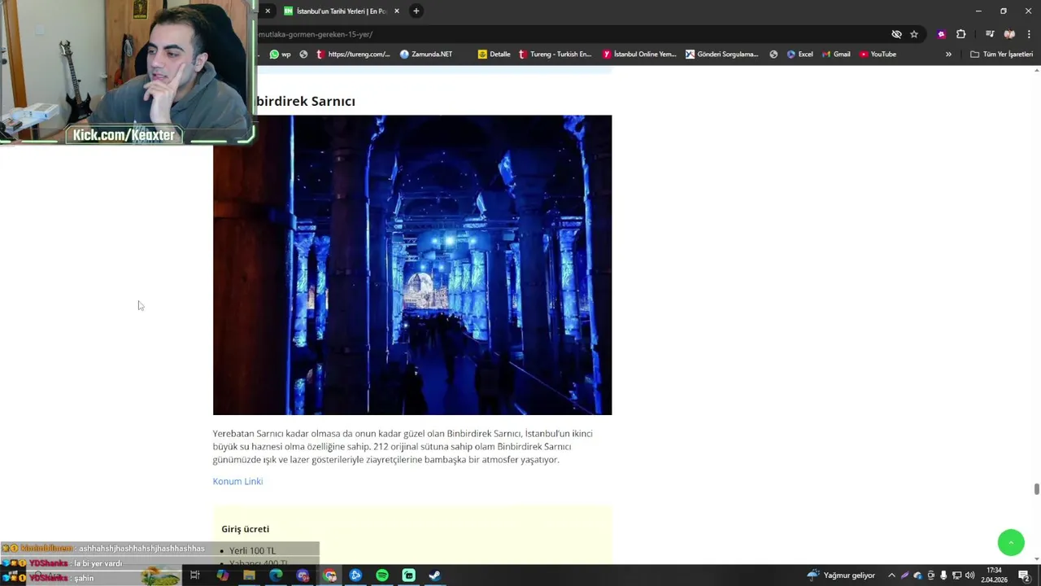Image resolution: width=1041 pixels, height=586 pixels.
Task: Open a new browser tab
Action: 416,11
